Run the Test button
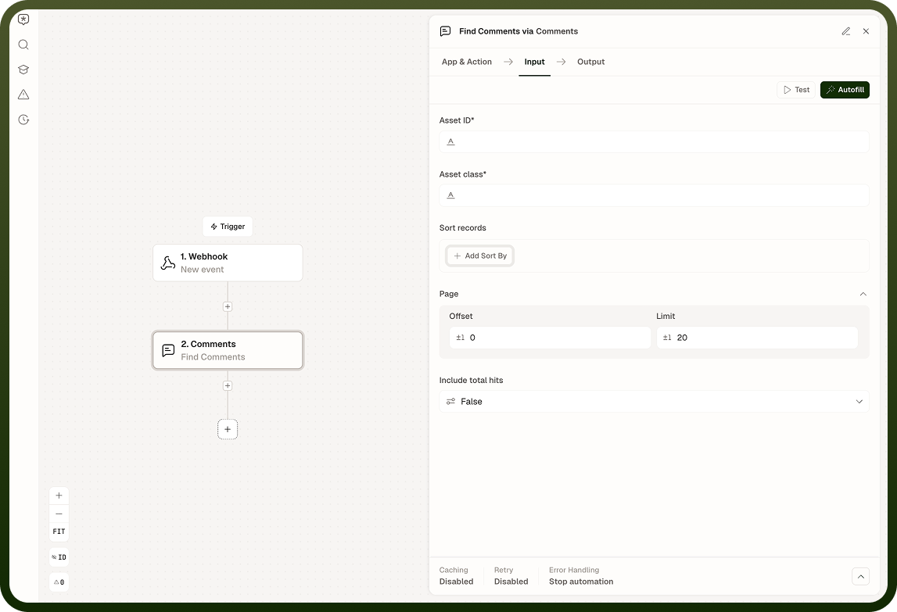 [796, 90]
